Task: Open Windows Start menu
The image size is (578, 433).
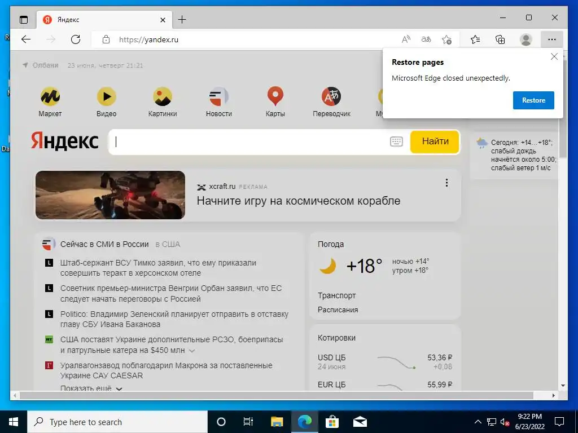Action: click(x=14, y=422)
